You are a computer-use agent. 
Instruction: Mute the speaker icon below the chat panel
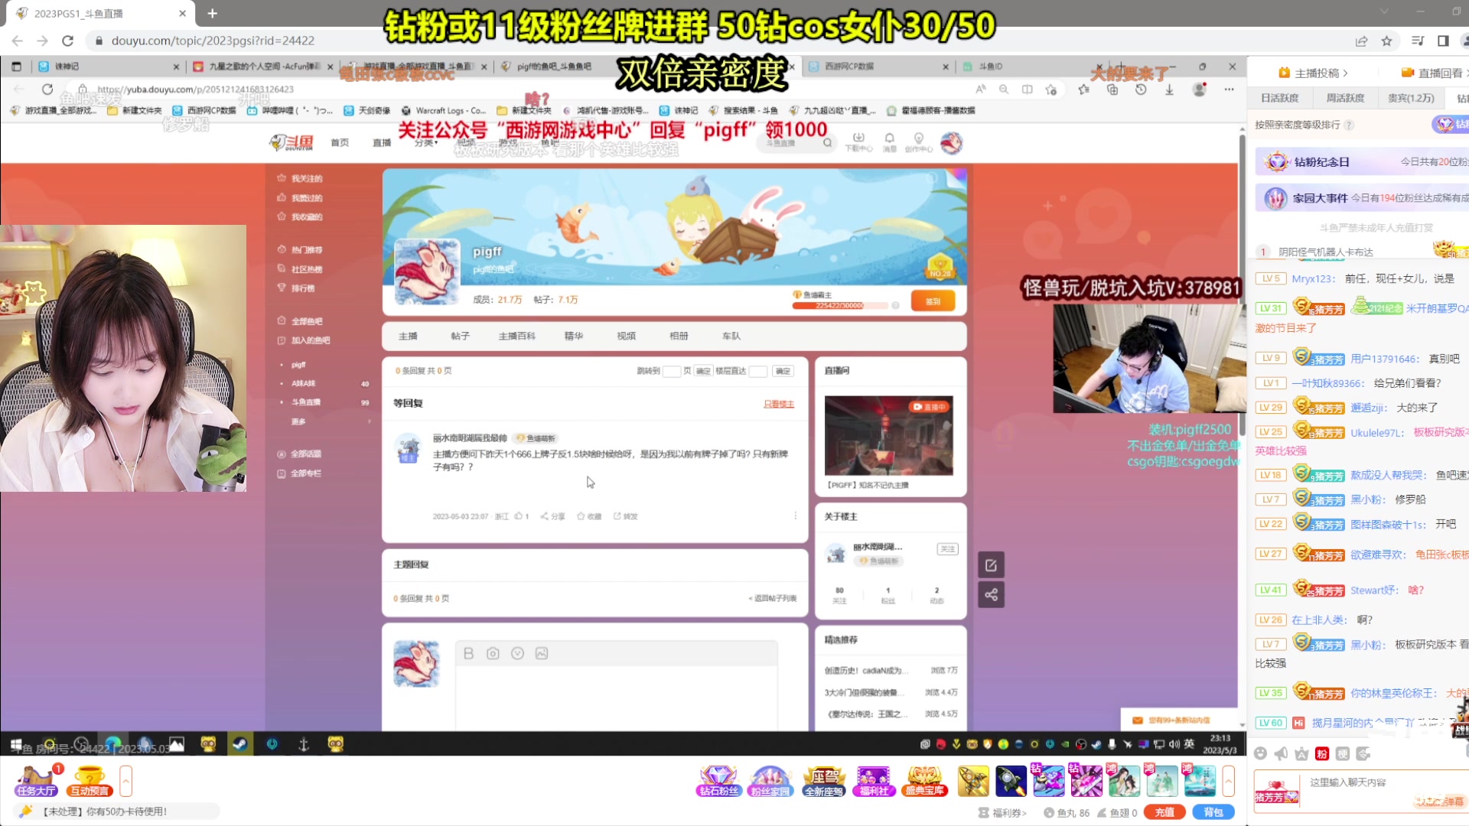[1281, 753]
